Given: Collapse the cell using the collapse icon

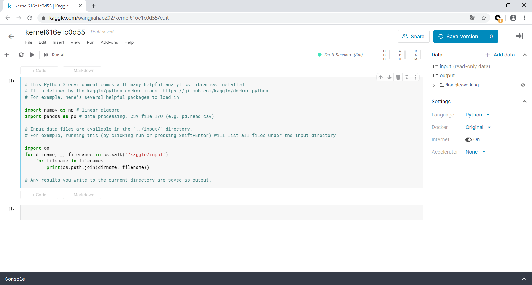Looking at the screenshot, I should 406,77.
